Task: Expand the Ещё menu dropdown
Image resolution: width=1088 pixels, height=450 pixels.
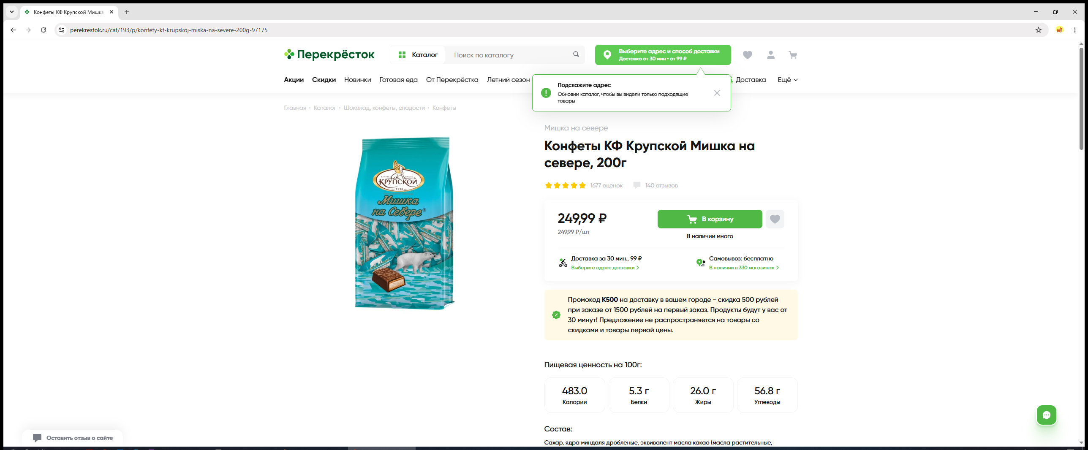Action: [787, 80]
